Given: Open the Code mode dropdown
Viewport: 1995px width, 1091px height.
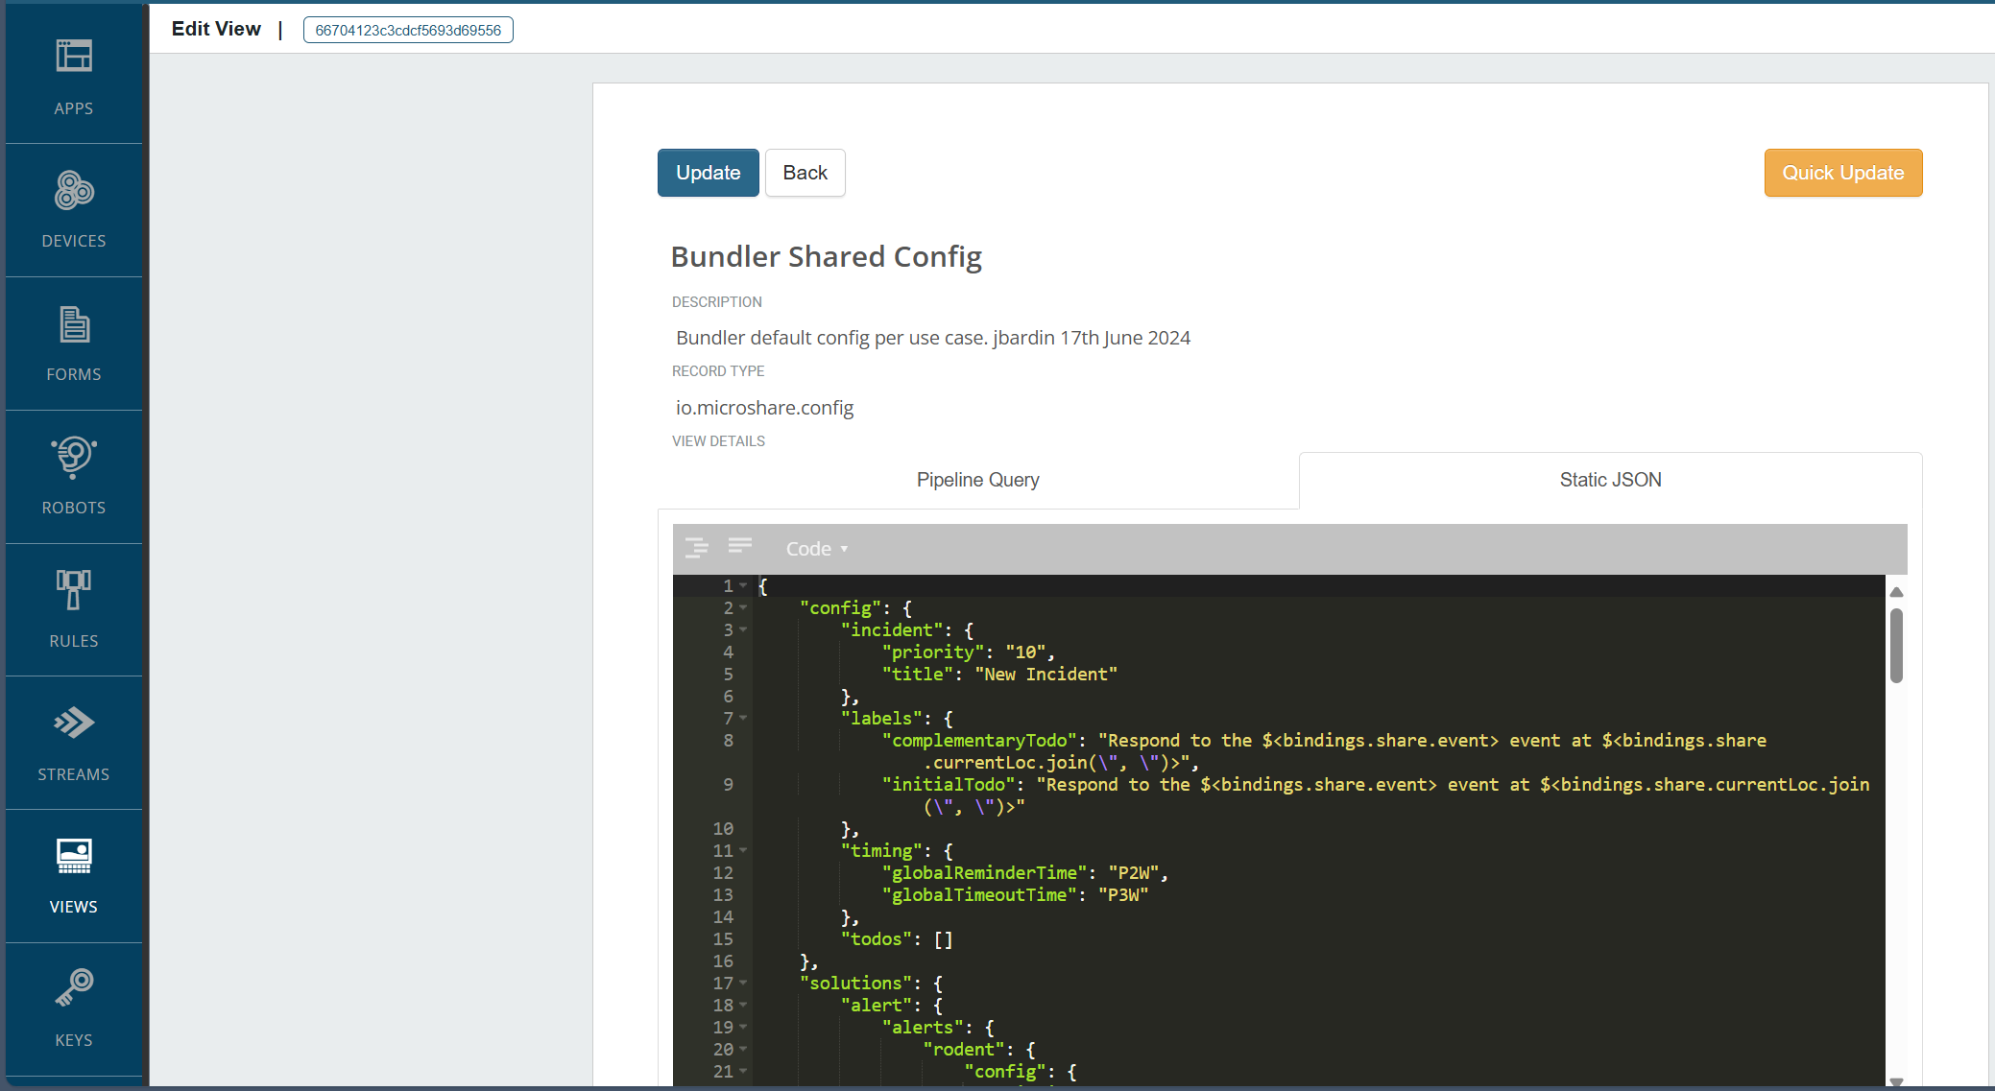Looking at the screenshot, I should (x=817, y=549).
